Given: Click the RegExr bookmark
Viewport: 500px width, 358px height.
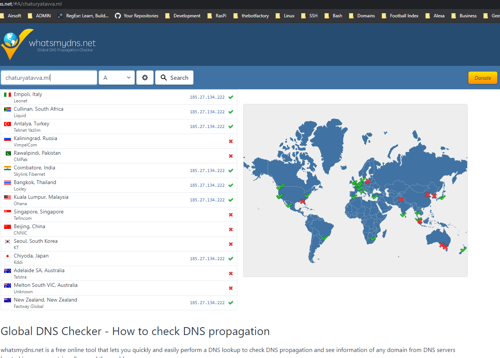Looking at the screenshot, I should 83,16.
